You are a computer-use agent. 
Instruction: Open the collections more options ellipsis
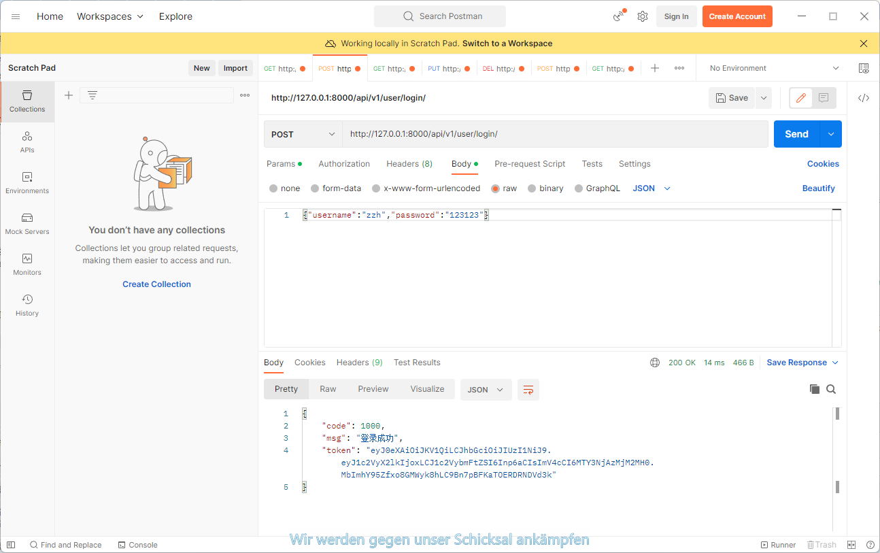pyautogui.click(x=245, y=95)
